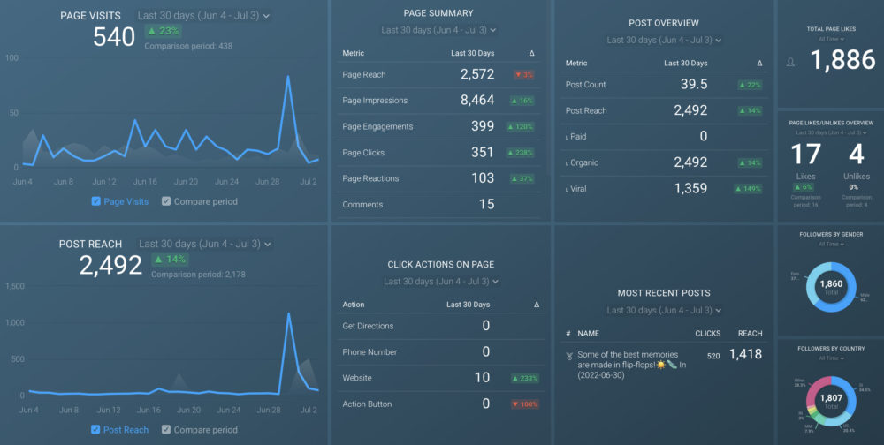The image size is (884, 445).
Task: Toggle Compare period under Post Reach chart
Action: pos(166,429)
